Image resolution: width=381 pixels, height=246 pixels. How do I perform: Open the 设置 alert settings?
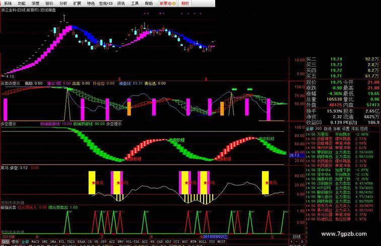[346, 129]
